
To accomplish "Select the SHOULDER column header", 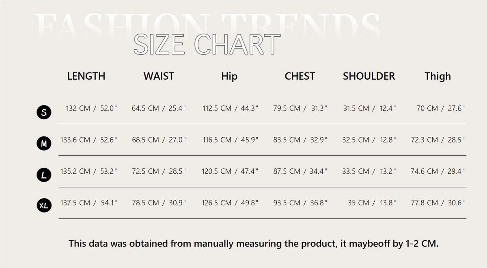I will tap(368, 76).
